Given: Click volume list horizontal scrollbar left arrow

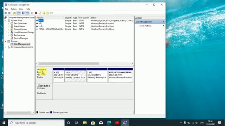Looking at the screenshot, I should coord(37,64).
